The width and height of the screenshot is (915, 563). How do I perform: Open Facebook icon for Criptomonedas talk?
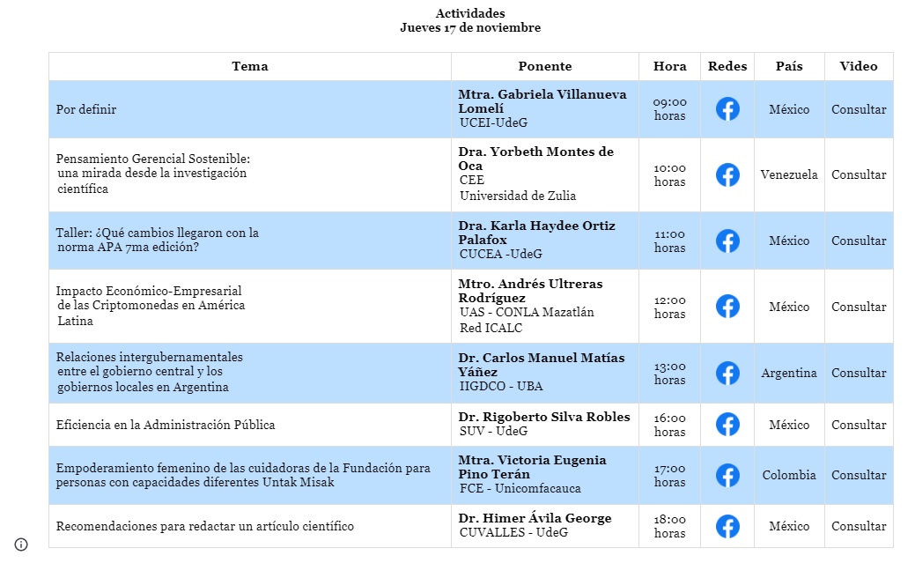727,307
